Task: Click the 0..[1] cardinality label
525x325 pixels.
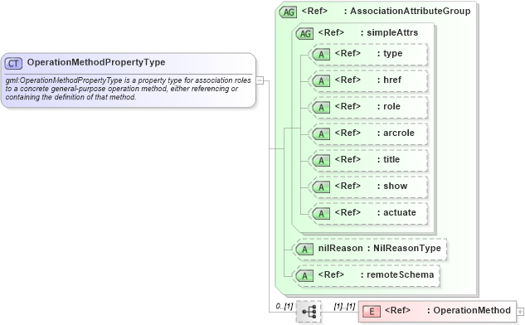Action: pos(284,306)
